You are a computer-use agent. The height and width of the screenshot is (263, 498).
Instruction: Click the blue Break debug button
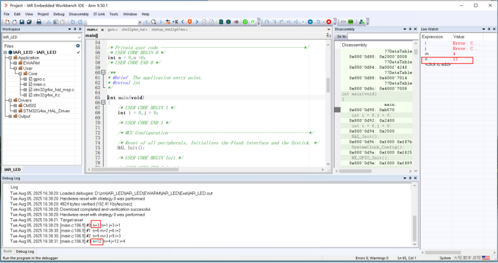pyautogui.click(x=310, y=22)
